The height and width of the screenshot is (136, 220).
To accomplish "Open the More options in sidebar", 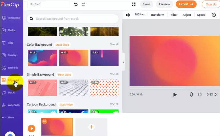I will (8, 117).
